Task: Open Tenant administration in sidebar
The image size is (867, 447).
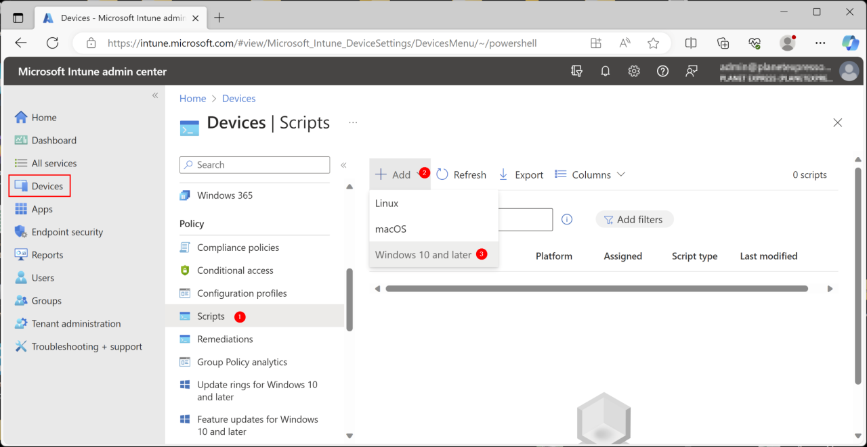Action: 76,323
